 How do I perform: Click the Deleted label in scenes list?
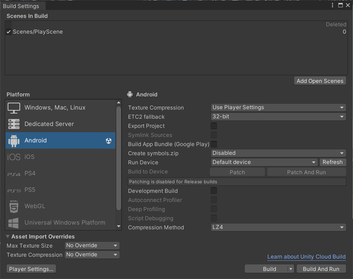[336, 24]
